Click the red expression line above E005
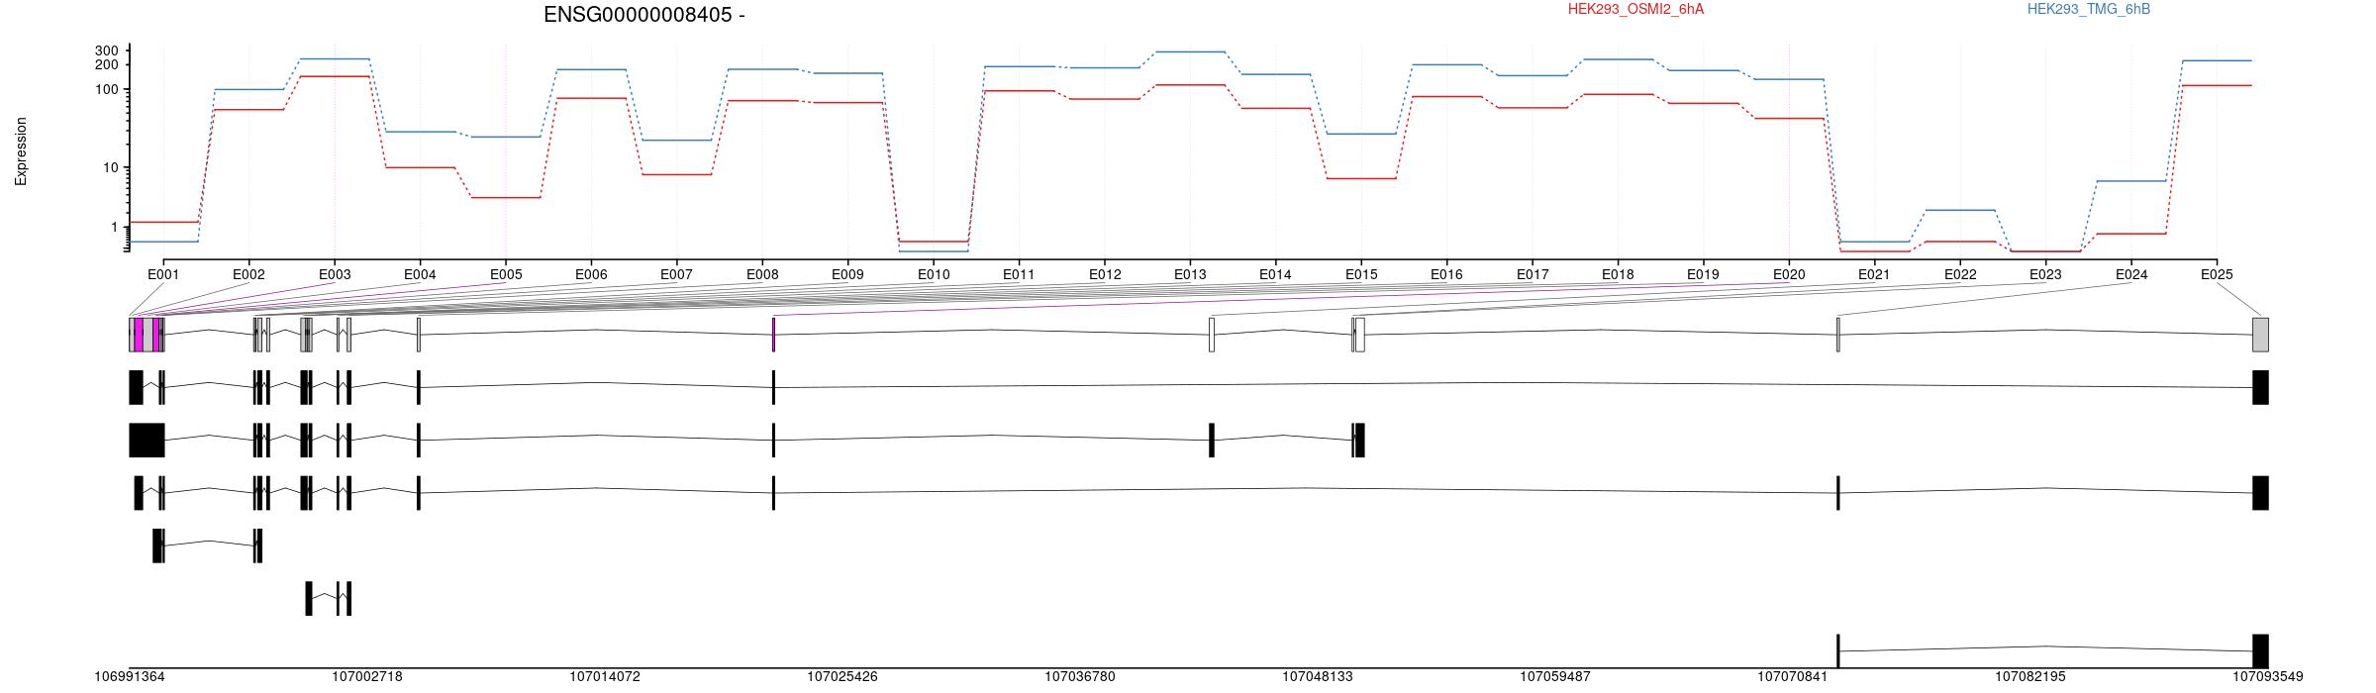Screen dimensions: 2376x693 (506, 197)
